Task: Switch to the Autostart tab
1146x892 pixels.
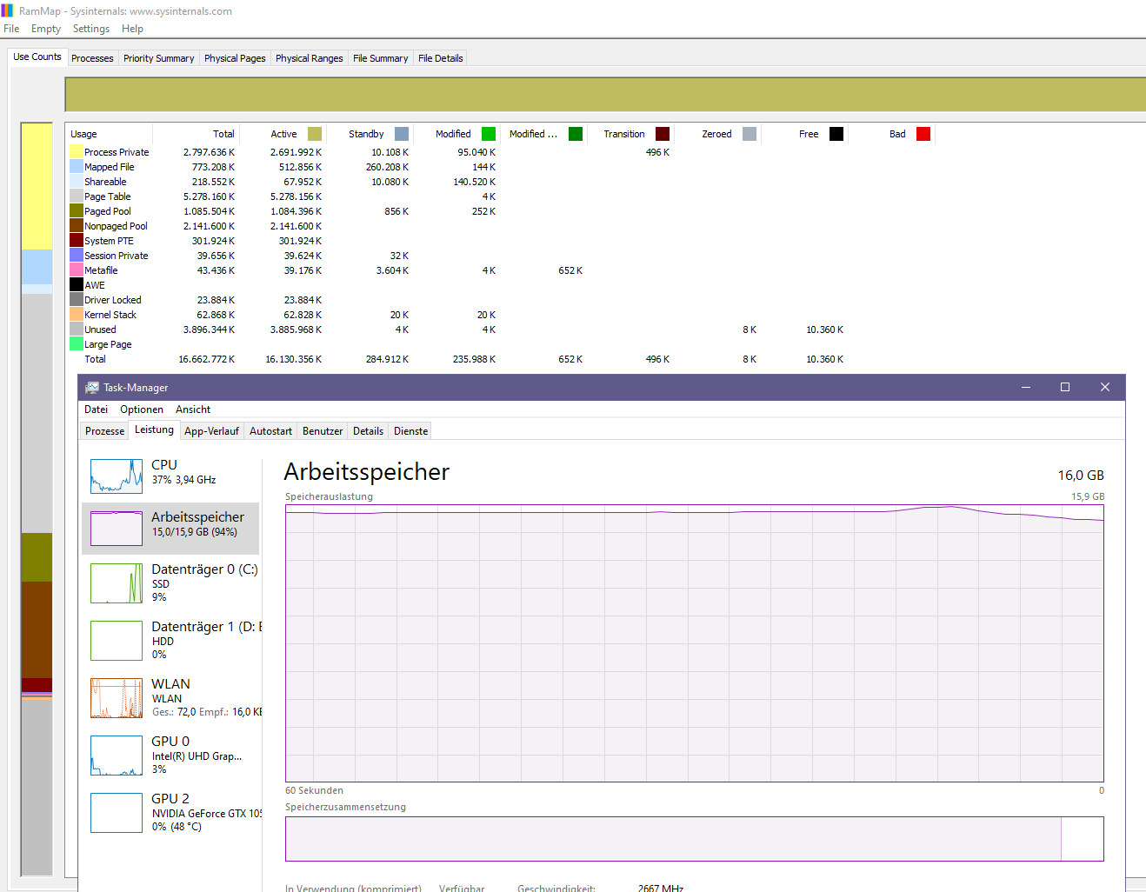Action: coord(270,431)
